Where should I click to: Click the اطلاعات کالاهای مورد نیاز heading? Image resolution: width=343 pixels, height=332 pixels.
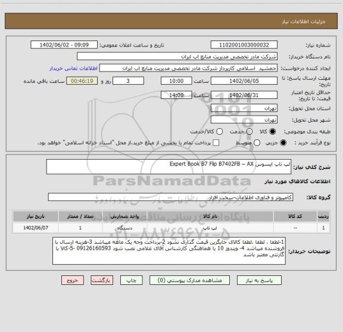pyautogui.click(x=298, y=182)
